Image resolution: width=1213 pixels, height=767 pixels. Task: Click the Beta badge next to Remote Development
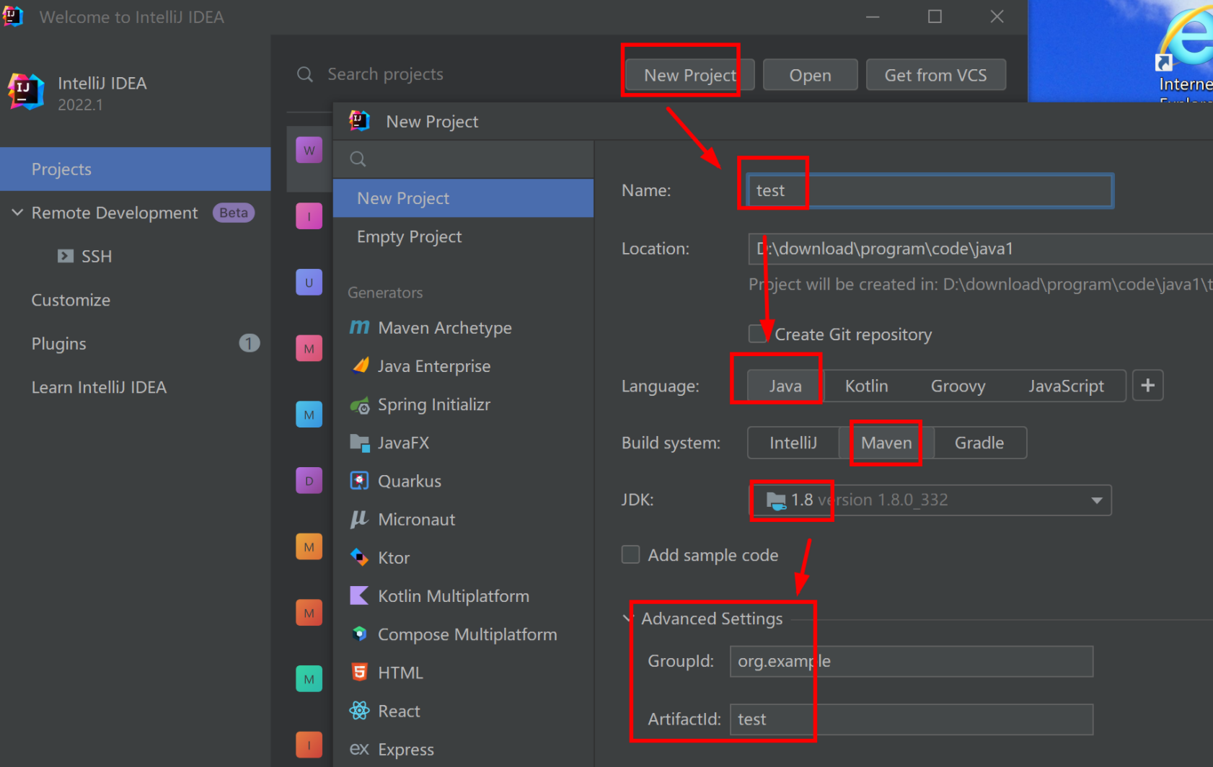[x=234, y=213]
